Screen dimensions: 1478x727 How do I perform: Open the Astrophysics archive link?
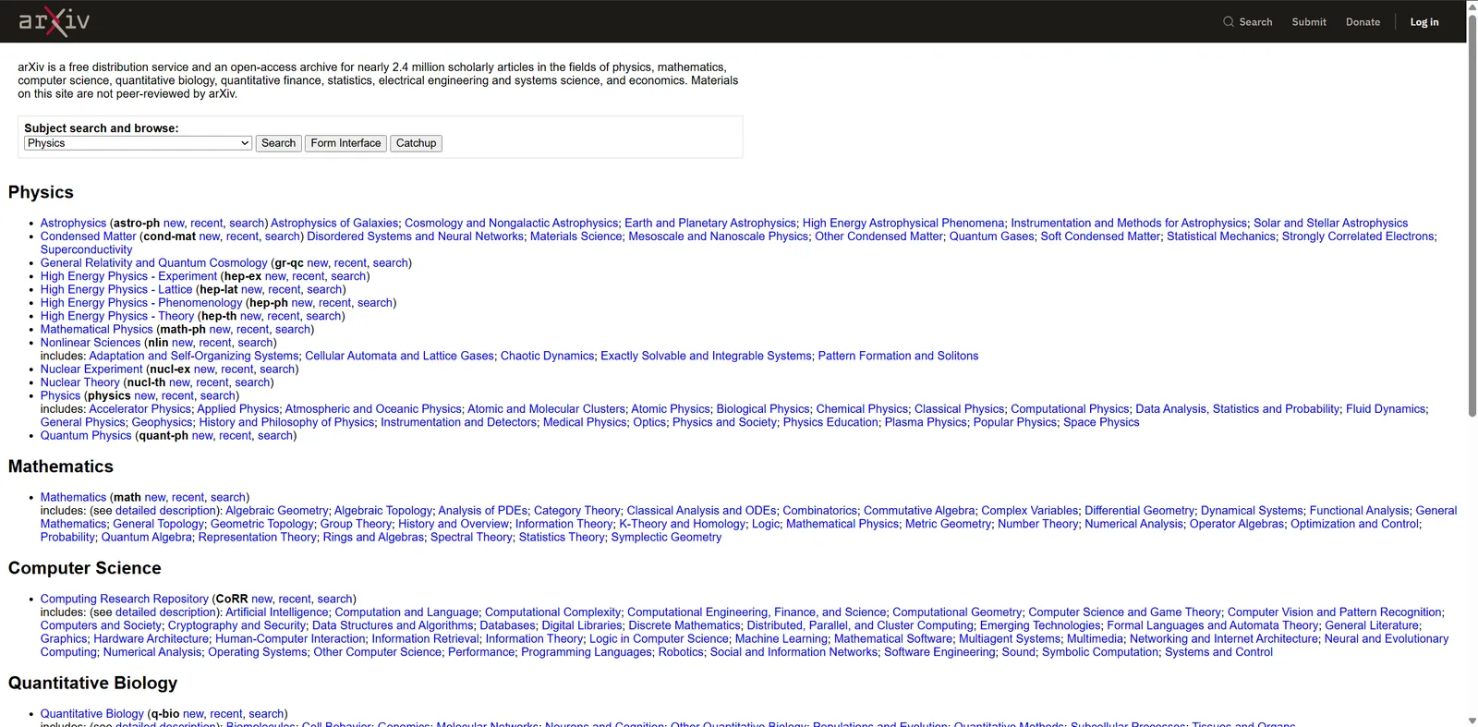73,223
